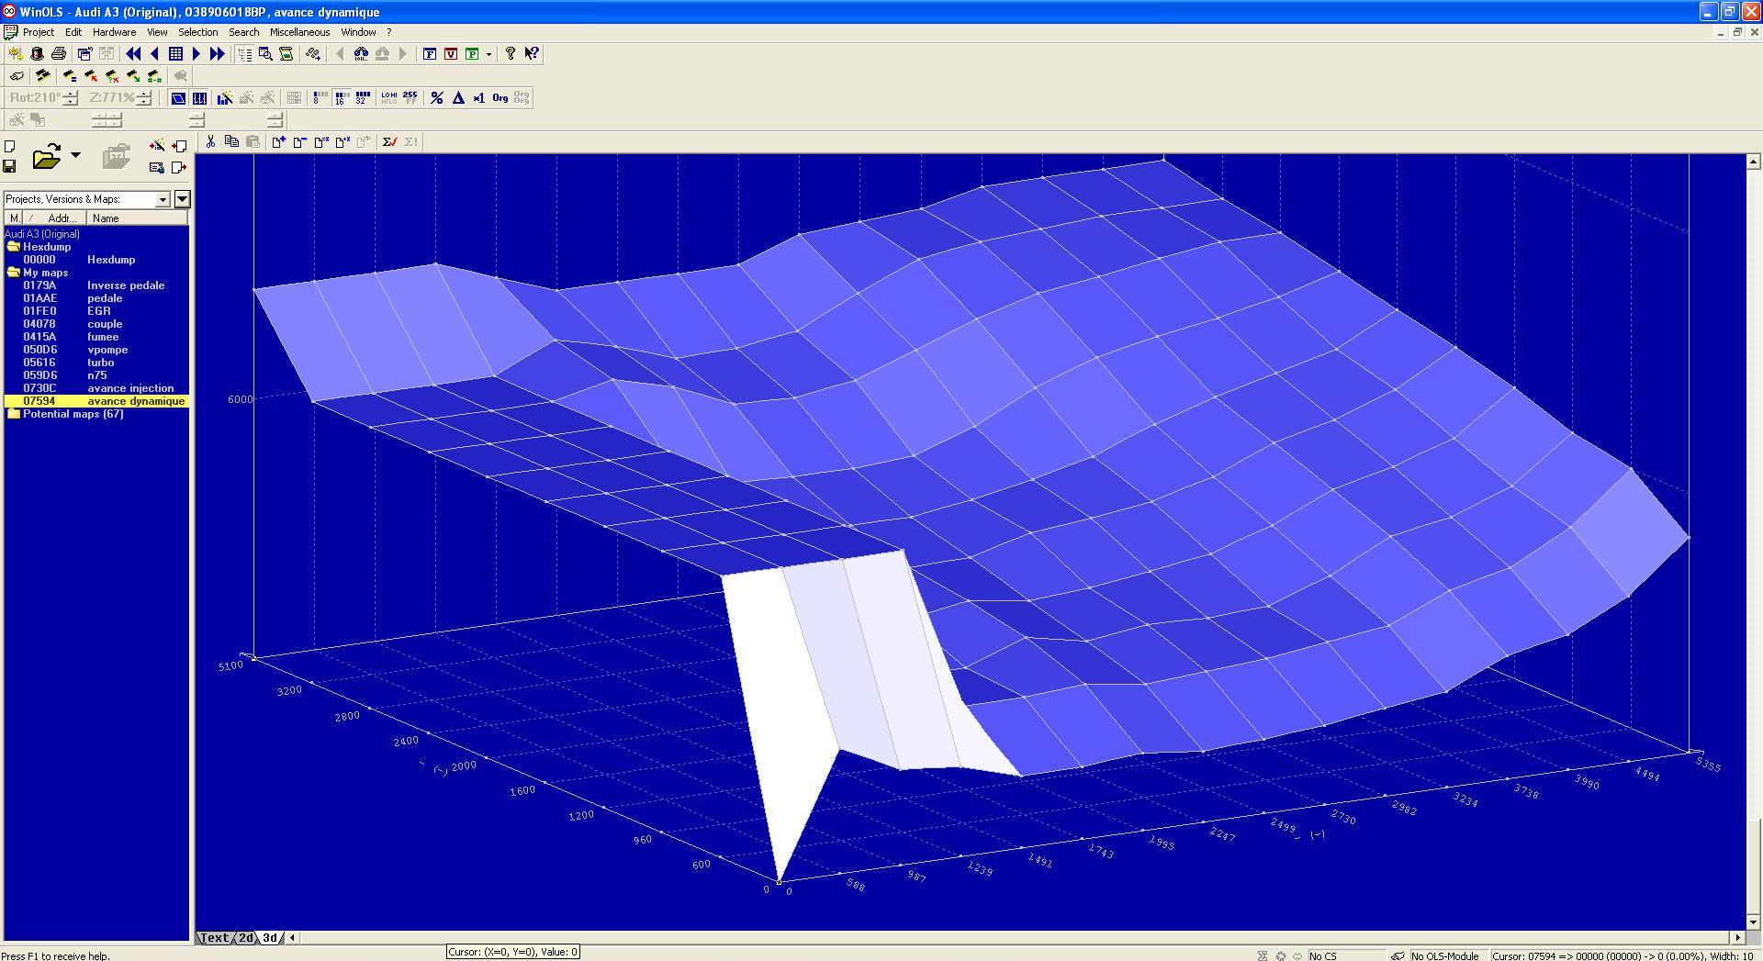Toggle 16-bit data width view
Viewport: 1763px width, 961px height.
341,98
